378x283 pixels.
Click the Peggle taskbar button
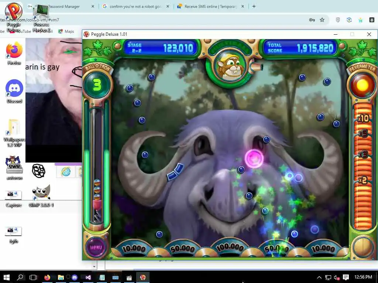(x=143, y=277)
